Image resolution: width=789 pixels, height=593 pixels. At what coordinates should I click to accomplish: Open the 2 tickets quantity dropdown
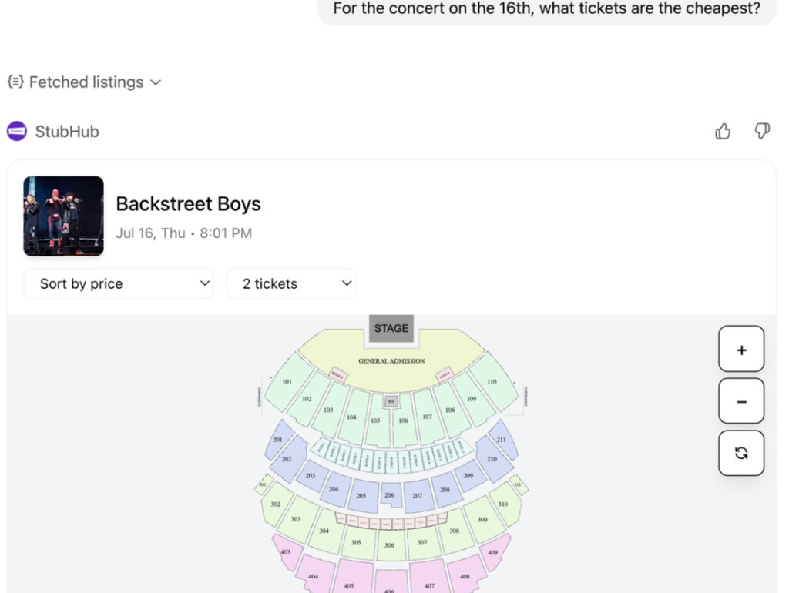(290, 283)
